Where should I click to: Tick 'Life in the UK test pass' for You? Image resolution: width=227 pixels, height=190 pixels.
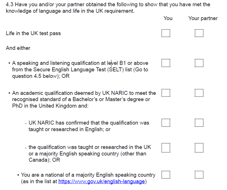[166, 33]
